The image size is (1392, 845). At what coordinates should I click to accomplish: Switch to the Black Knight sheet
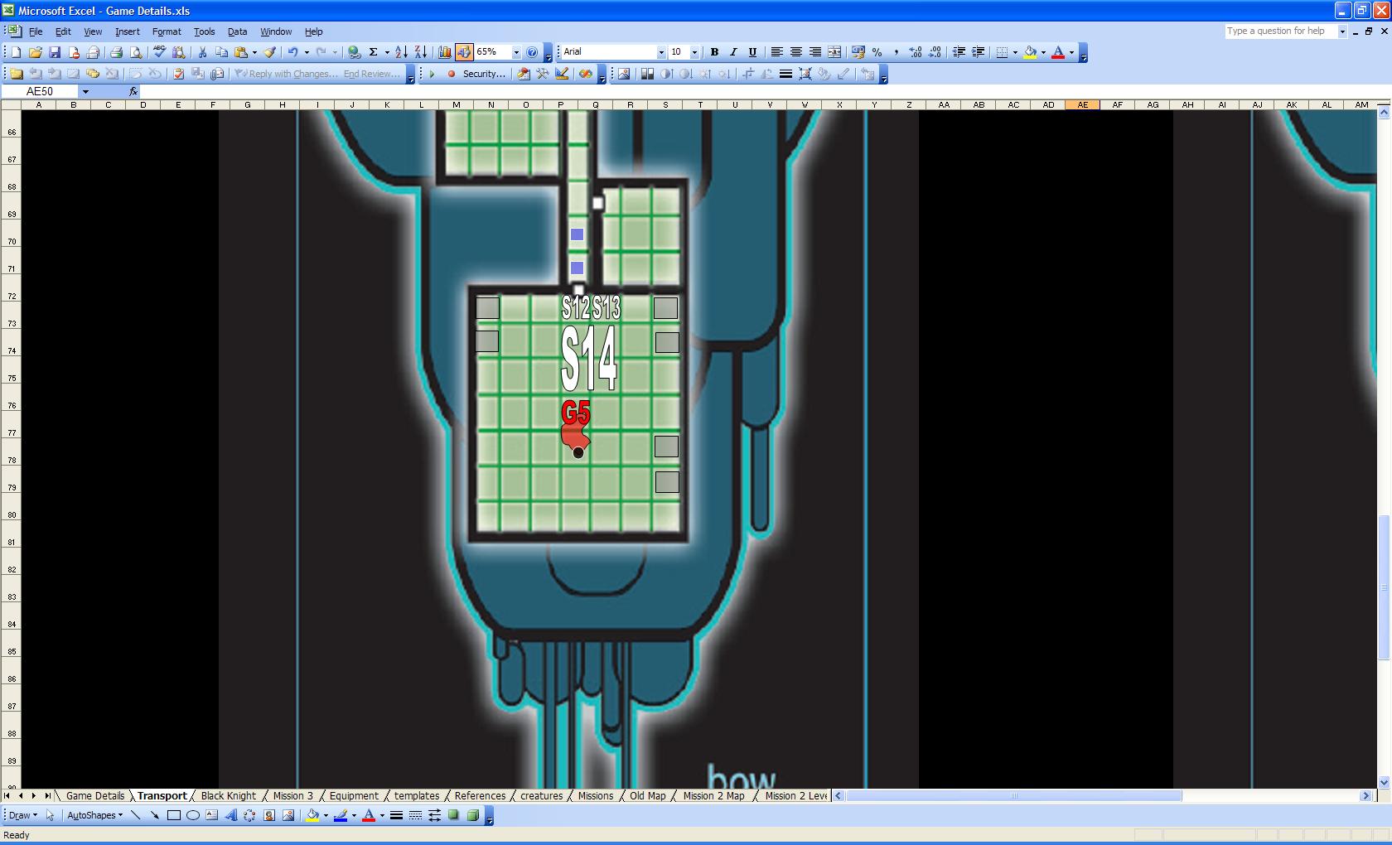pyautogui.click(x=229, y=796)
